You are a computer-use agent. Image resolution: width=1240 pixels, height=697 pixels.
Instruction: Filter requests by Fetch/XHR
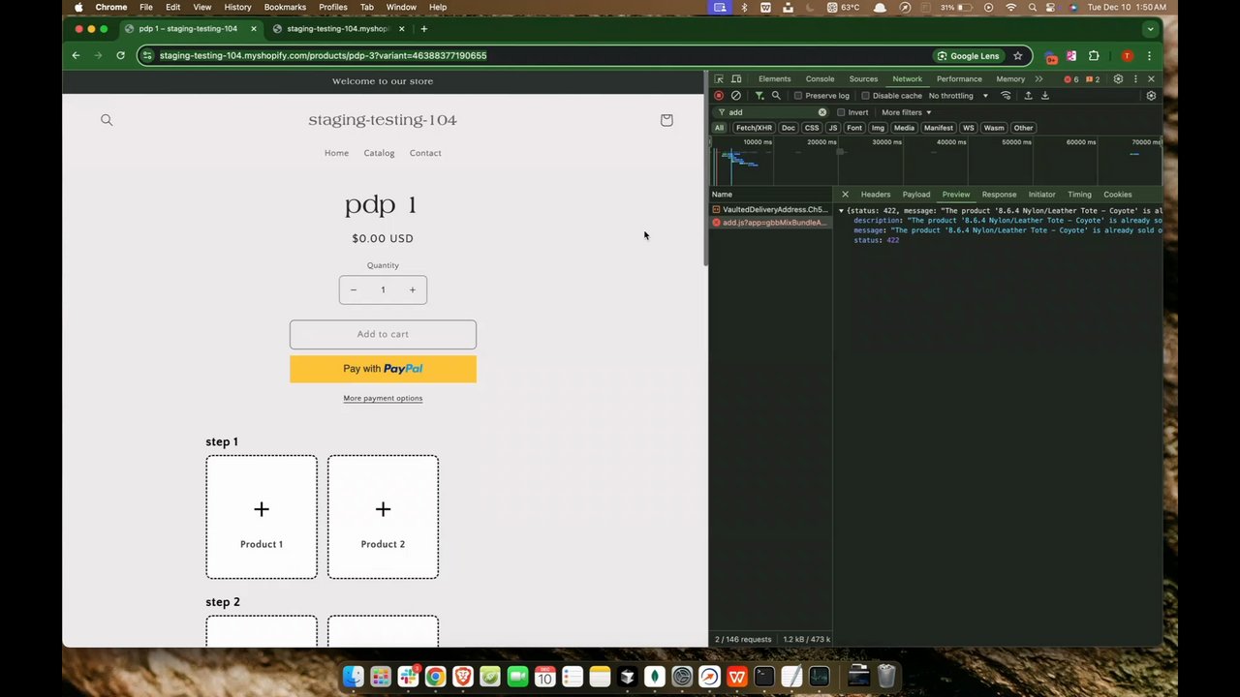754,128
